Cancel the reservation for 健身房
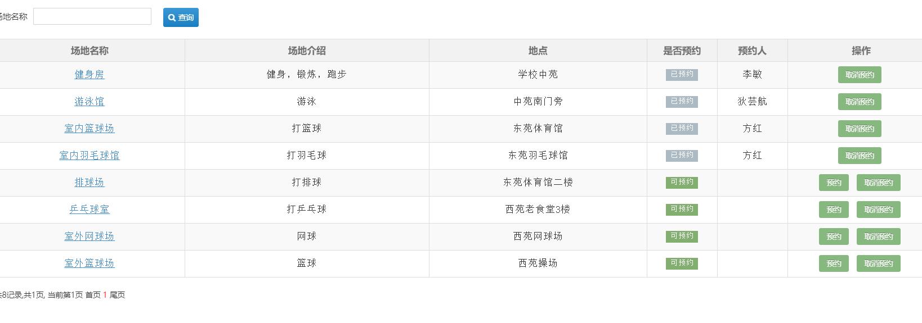Viewport: 922px width, 323px height. pos(860,75)
